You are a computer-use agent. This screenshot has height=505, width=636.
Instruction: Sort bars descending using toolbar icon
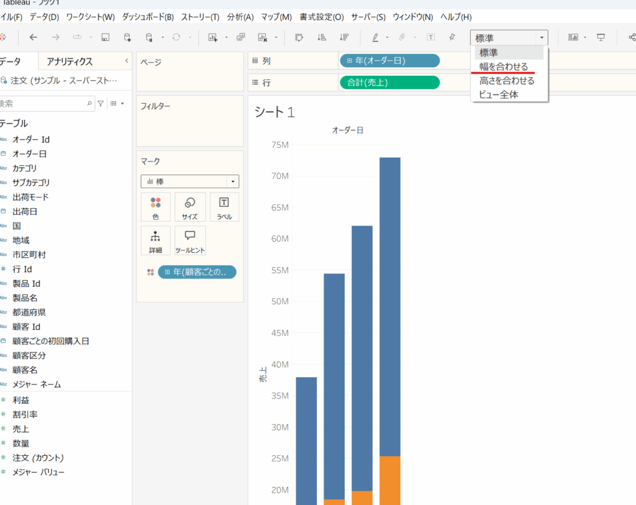(343, 37)
